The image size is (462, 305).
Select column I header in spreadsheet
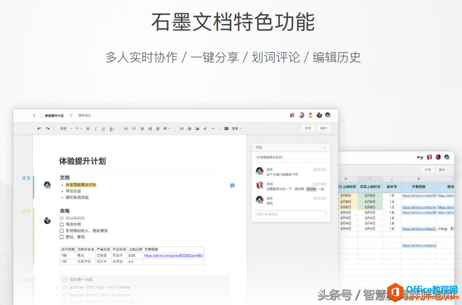point(370,179)
